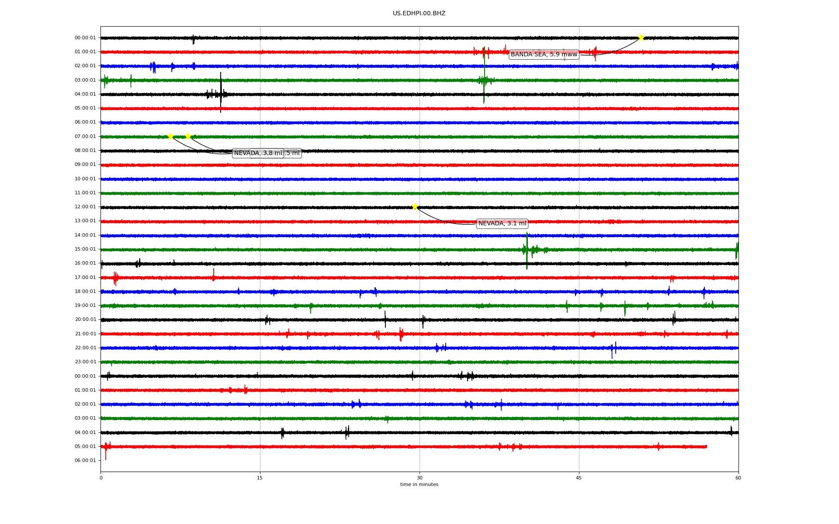Select the later yellow star on 07:00:01 trace
The width and height of the screenshot is (839, 524).
[x=188, y=136]
